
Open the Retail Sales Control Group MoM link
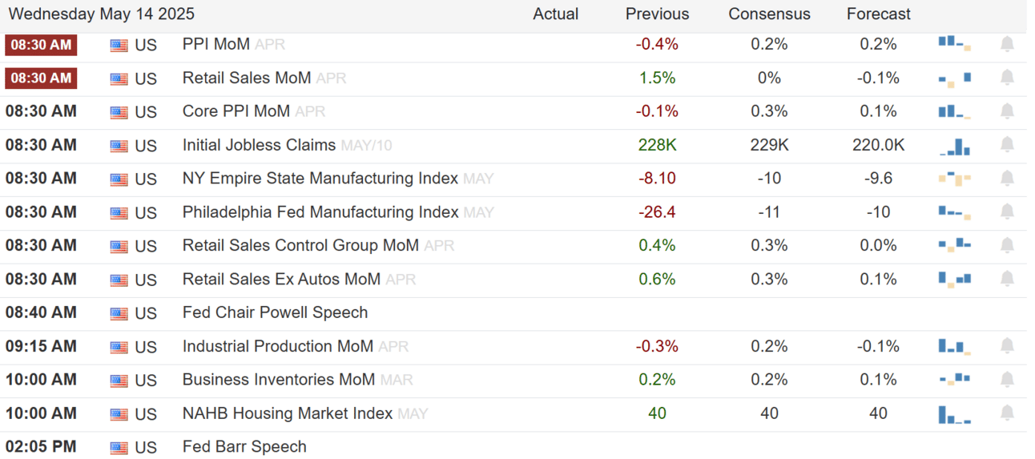[300, 245]
